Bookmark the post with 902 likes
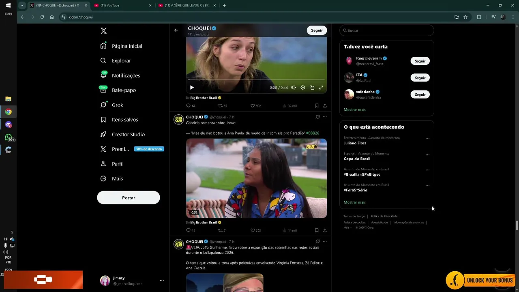Screen dimensions: 519x292 coord(317,106)
